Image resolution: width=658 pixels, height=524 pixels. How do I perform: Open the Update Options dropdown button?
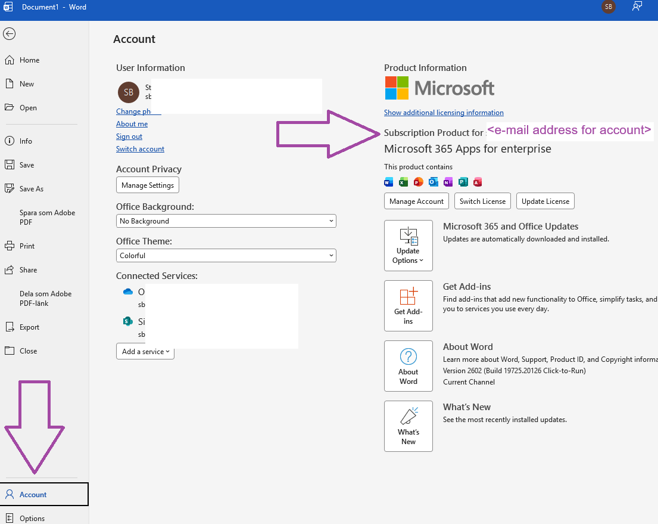(408, 246)
